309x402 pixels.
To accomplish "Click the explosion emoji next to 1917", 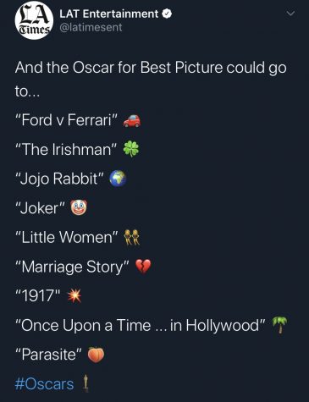I will 74,296.
